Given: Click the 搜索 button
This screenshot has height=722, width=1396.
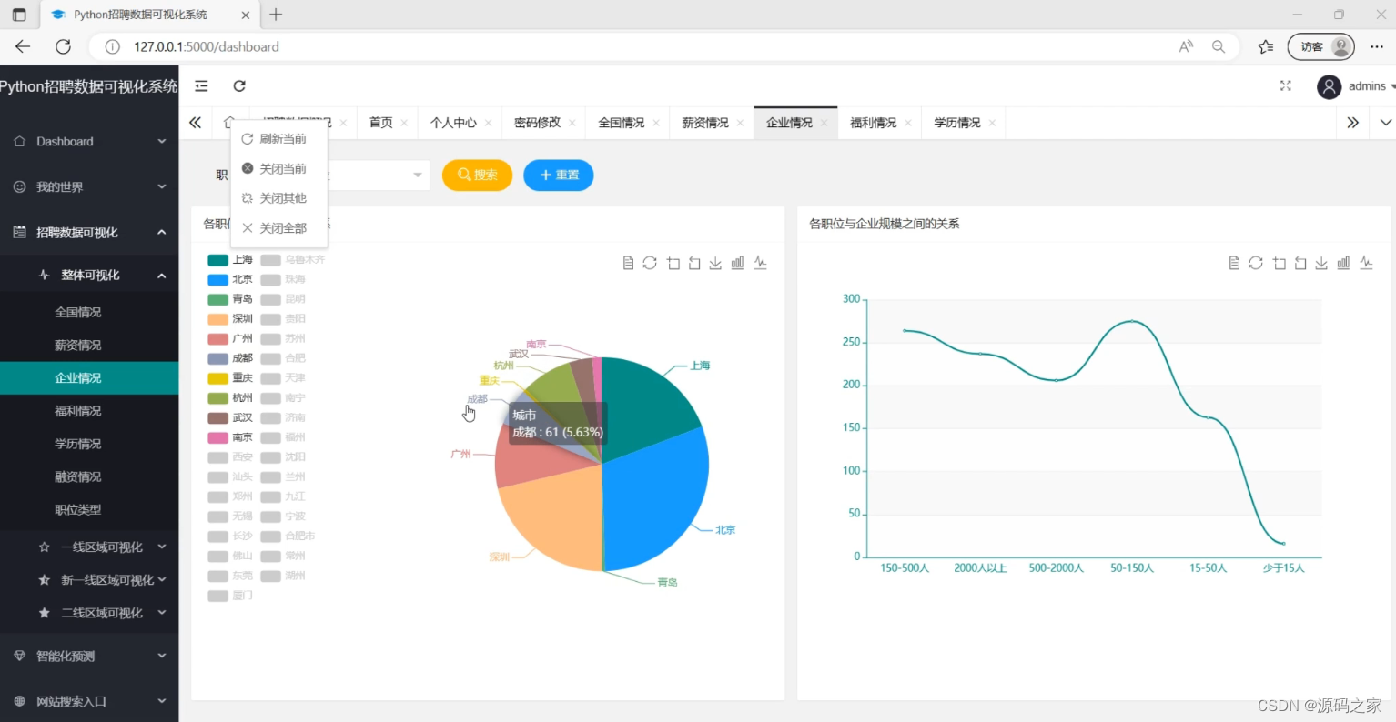Looking at the screenshot, I should click(x=476, y=175).
